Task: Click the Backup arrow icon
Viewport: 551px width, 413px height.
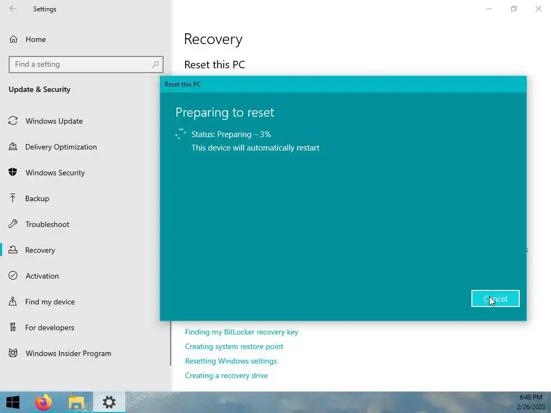Action: [x=13, y=198]
